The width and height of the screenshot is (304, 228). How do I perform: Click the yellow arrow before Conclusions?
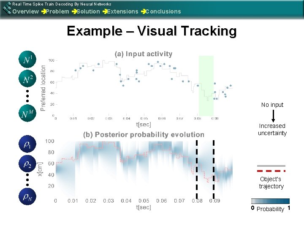tap(143, 12)
